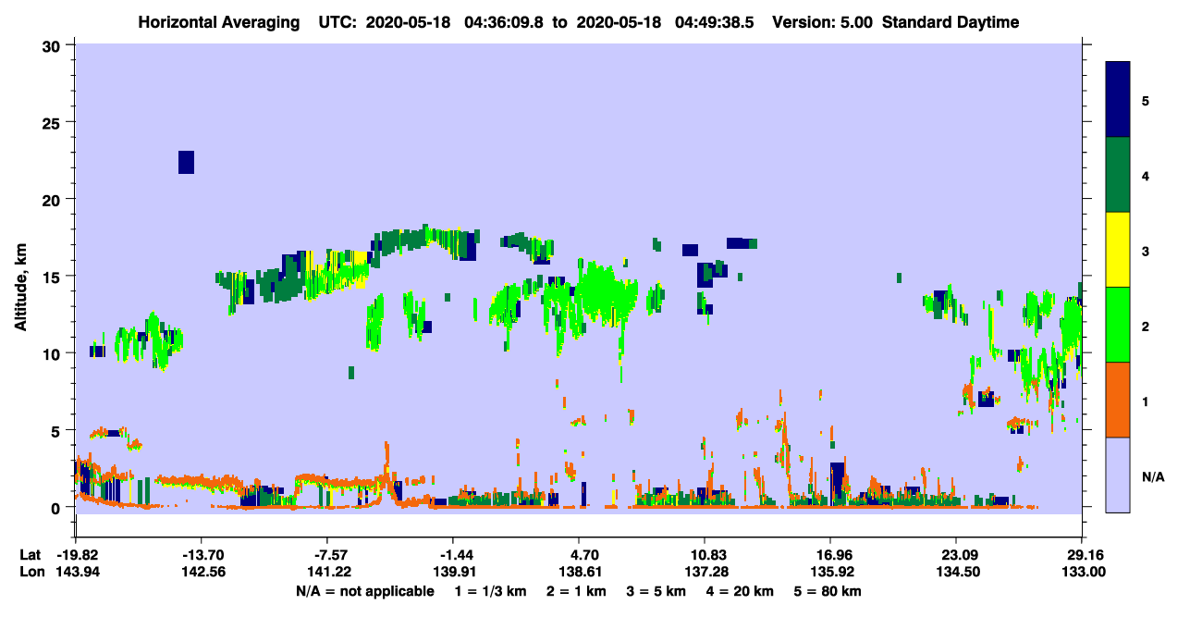Click the 15 altitude tick label
Image resolution: width=1202 pixels, height=617 pixels.
click(54, 277)
